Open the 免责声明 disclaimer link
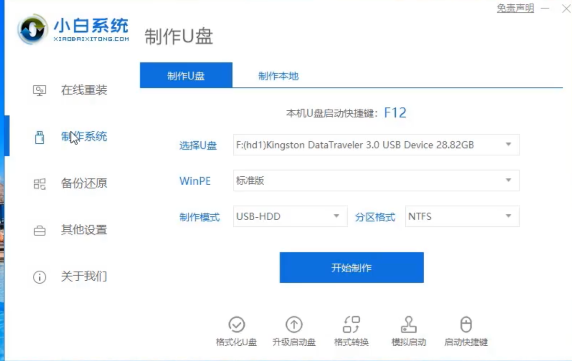This screenshot has height=361, width=572. pyautogui.click(x=515, y=9)
